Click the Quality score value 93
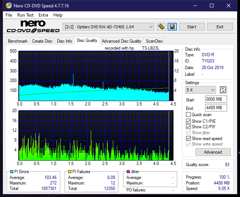The height and width of the screenshot is (197, 240). pos(227,165)
